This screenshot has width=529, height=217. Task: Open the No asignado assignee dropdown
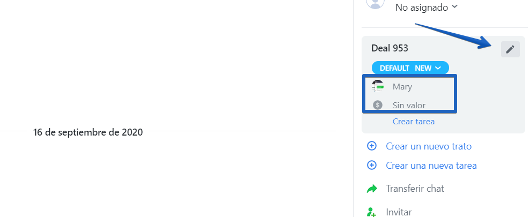tap(427, 7)
